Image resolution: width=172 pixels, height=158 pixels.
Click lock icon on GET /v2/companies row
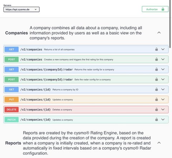(x=157, y=49)
